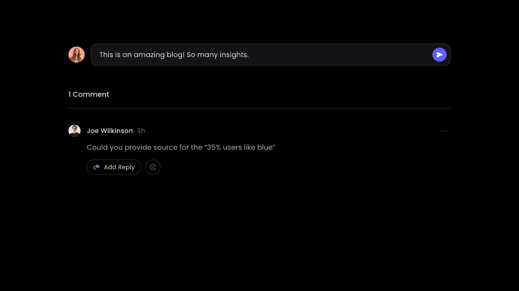The image size is (519, 291).
Task: Click the divider line under the comment count
Action: (x=259, y=108)
